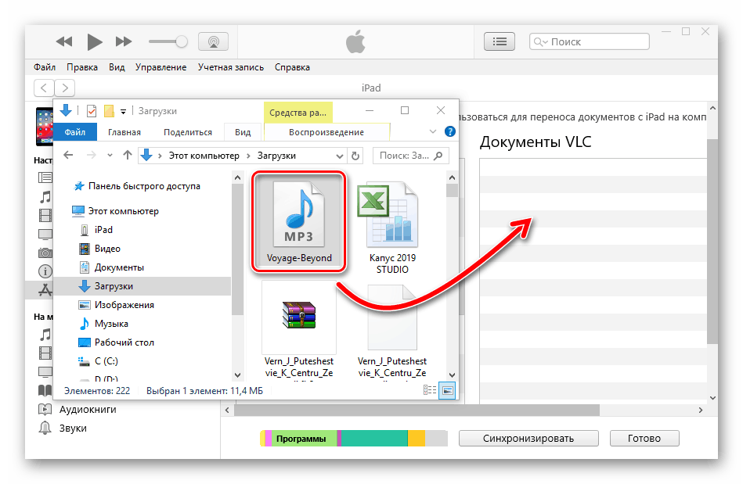
Task: Open the Справка menu in iTunes
Action: [292, 67]
